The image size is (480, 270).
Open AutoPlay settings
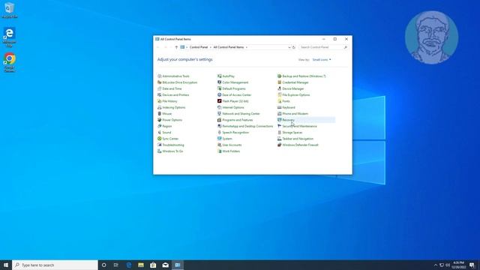[226, 76]
